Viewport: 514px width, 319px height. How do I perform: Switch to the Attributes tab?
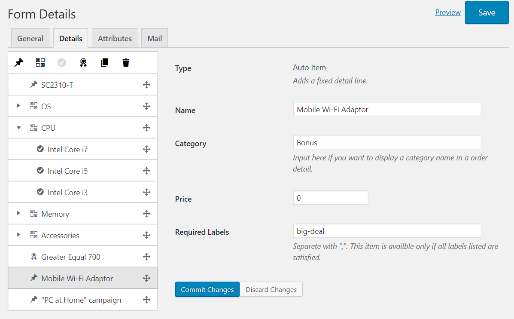114,38
